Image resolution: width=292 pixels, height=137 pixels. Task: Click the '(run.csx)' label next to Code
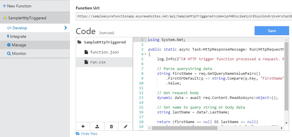point(107,33)
